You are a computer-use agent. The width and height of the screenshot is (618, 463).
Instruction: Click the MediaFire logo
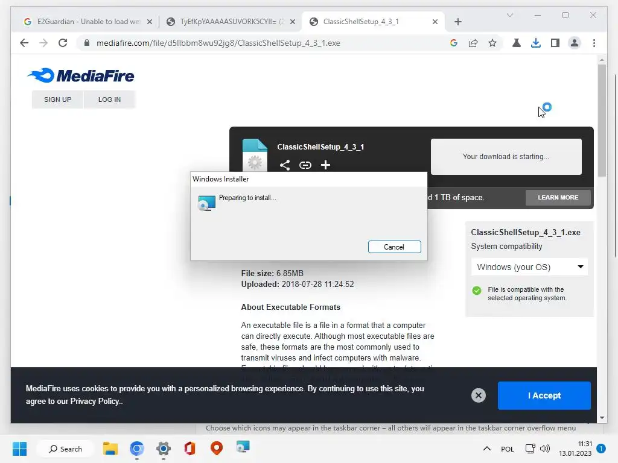(x=81, y=75)
